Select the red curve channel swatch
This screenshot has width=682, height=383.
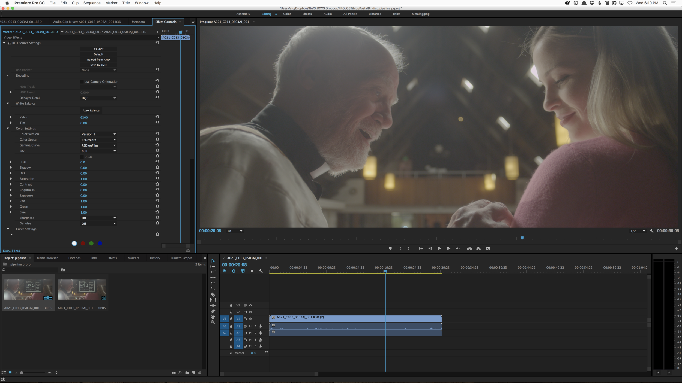tap(83, 244)
